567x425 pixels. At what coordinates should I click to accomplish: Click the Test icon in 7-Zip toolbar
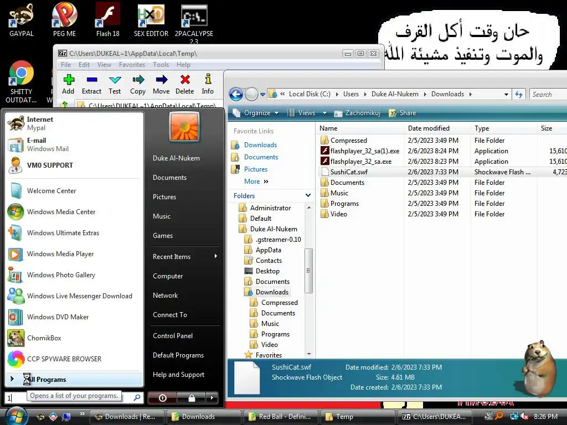coord(115,80)
